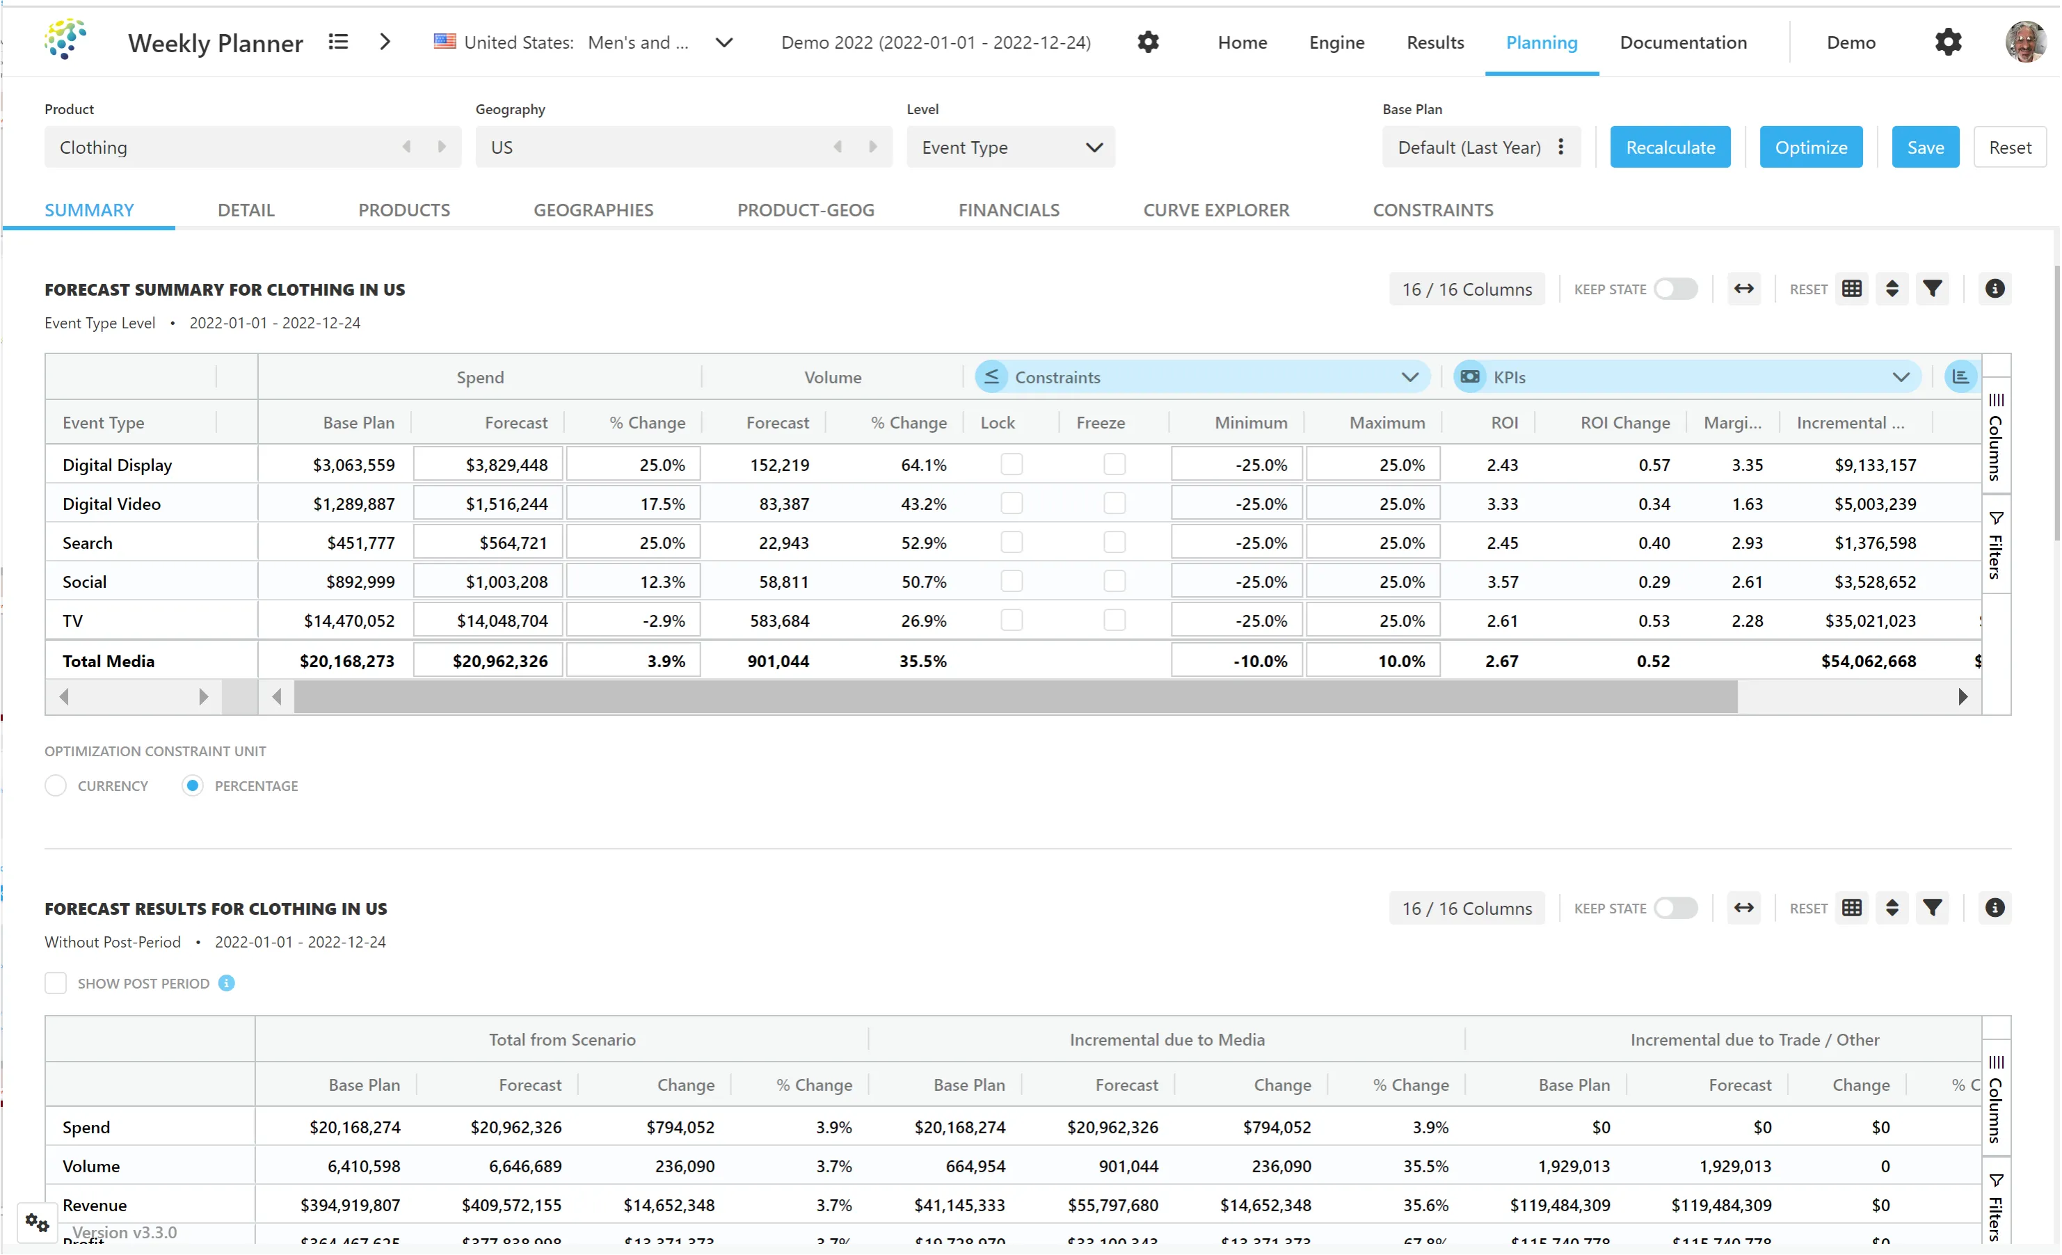Click the Save button
The image size is (2062, 1255).
tap(1925, 147)
